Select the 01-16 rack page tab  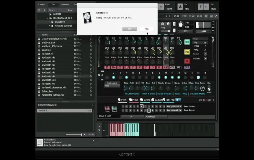pos(176,16)
